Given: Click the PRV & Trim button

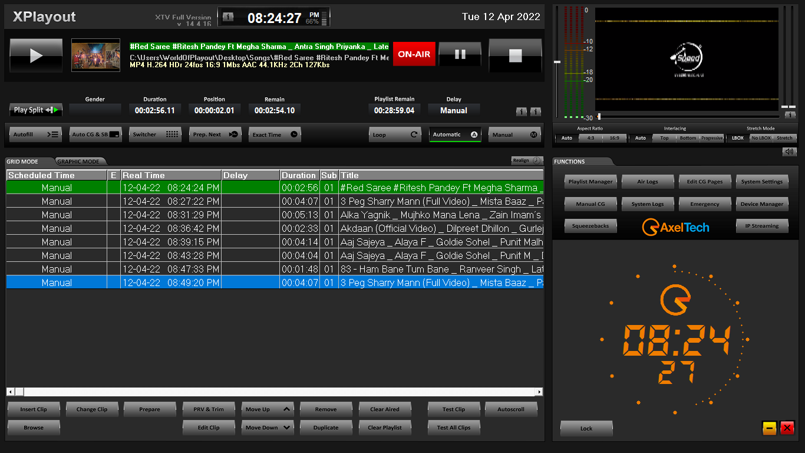Looking at the screenshot, I should pos(209,409).
